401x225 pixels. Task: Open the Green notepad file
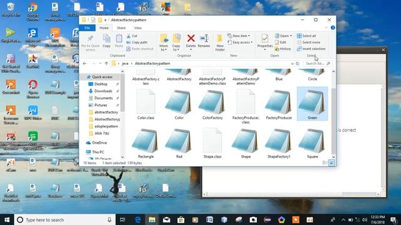pyautogui.click(x=312, y=104)
